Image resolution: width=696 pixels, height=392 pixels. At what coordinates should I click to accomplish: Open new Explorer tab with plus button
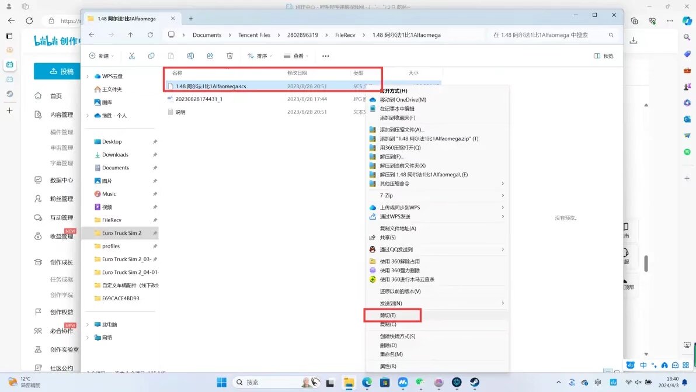click(x=191, y=19)
